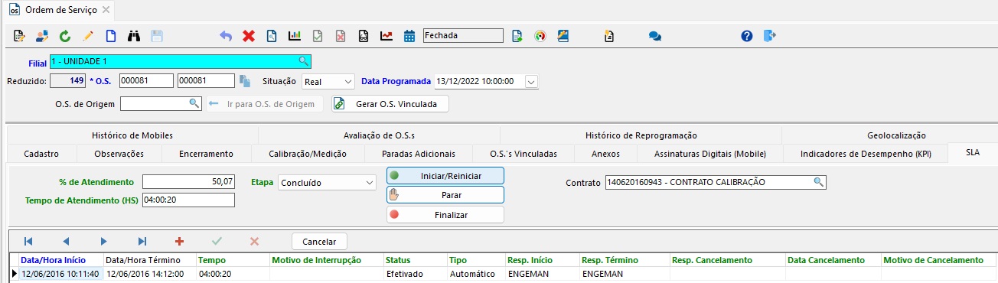Viewport: 998px width, 283px height.
Task: Click the colored bar chart icon
Action: click(295, 36)
